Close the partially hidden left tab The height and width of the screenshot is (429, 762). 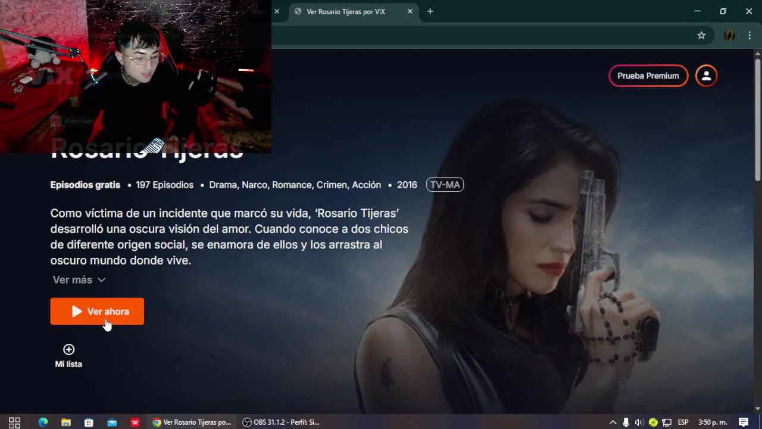tap(276, 11)
